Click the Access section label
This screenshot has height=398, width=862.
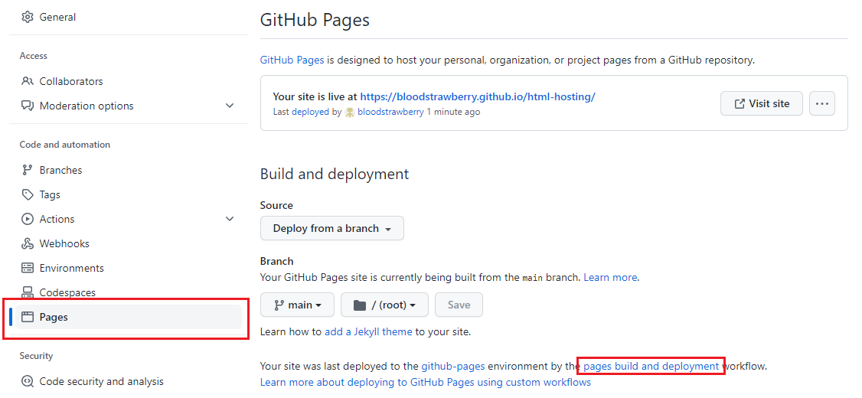[34, 56]
